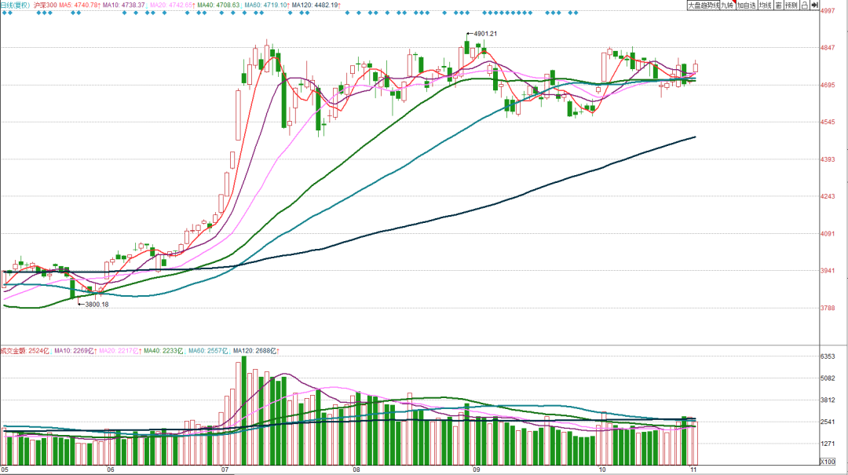Select the MA10: 4738.37 indicator label
848x475 pixels.
(x=124, y=5)
